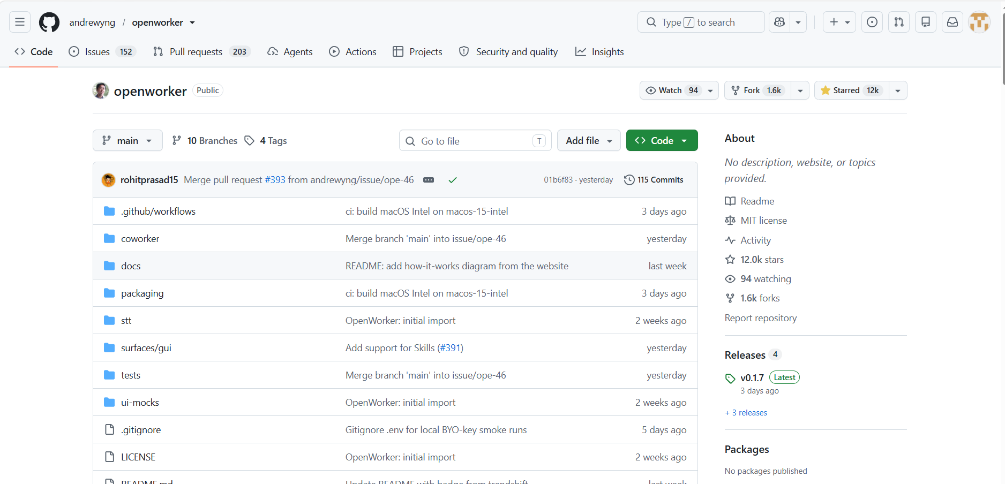Open pull requests shortcut icon in header
This screenshot has width=1005, height=484.
[x=899, y=22]
